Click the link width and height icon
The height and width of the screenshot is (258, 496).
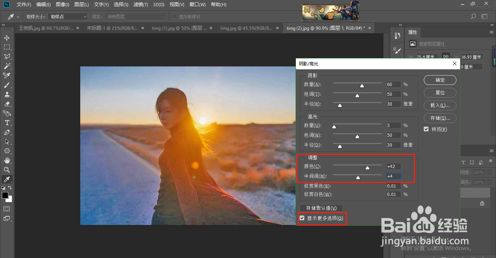click(x=446, y=57)
